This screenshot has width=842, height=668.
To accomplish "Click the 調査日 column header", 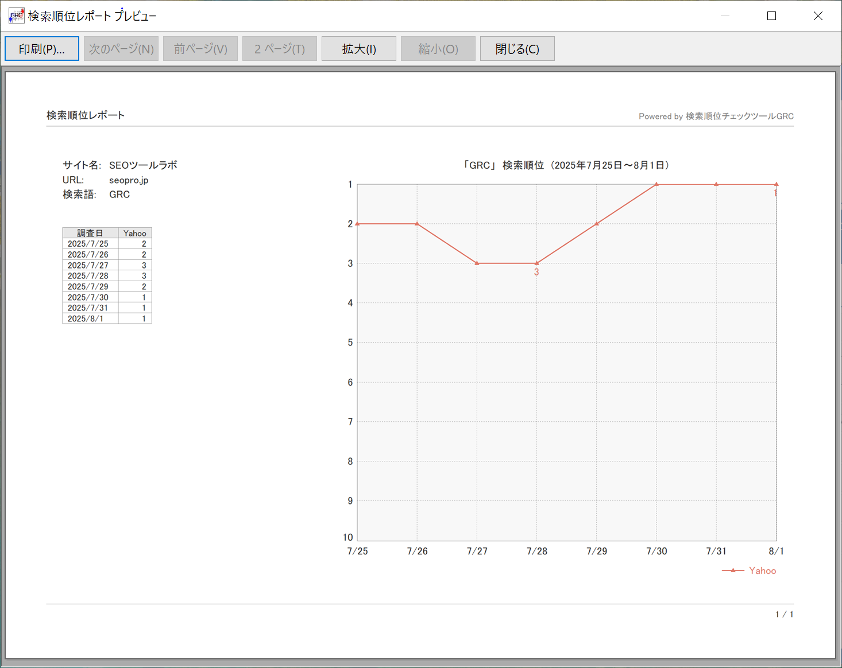I will coord(90,233).
